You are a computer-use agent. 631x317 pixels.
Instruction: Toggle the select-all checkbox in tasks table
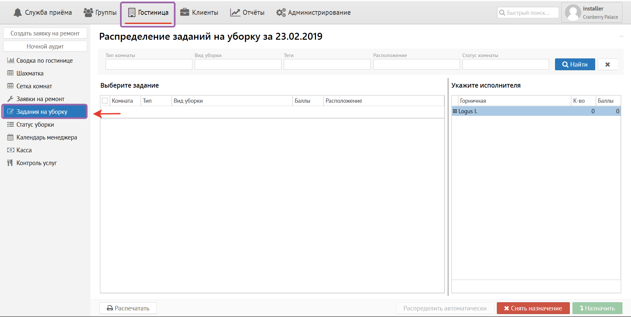[105, 101]
